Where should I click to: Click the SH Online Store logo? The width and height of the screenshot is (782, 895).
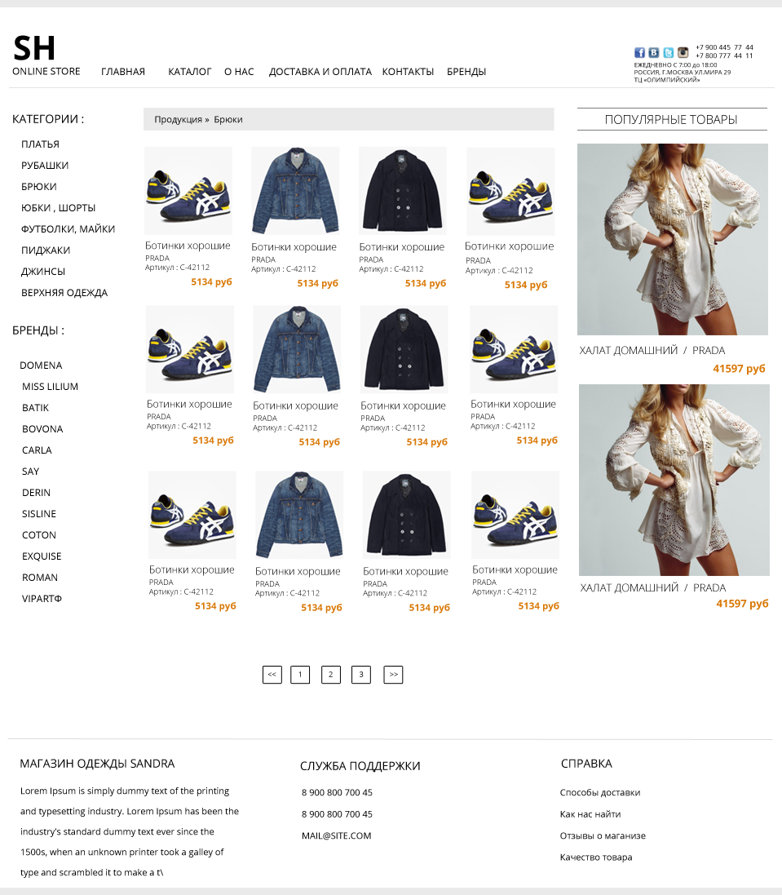click(46, 55)
